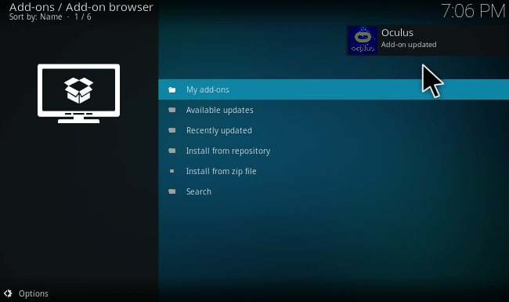
Task: Select Install from repository
Action: [x=334, y=151]
